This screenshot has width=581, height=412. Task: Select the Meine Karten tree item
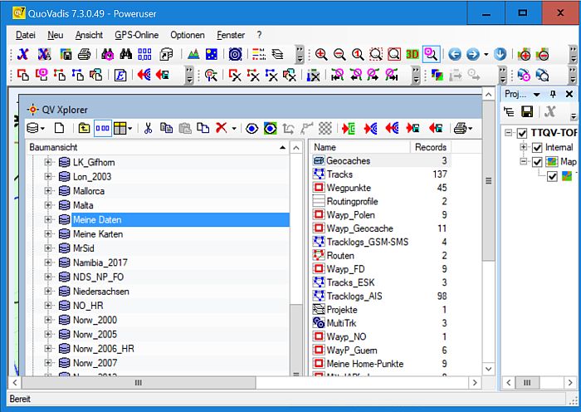coord(98,234)
